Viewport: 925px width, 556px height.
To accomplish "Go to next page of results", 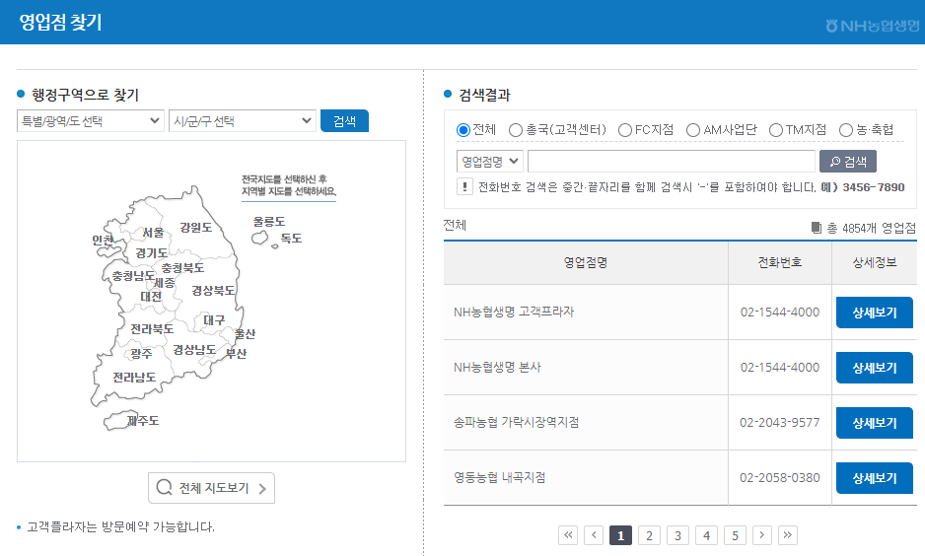I will (762, 535).
